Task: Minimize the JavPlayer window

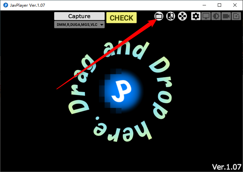Action: point(204,5)
